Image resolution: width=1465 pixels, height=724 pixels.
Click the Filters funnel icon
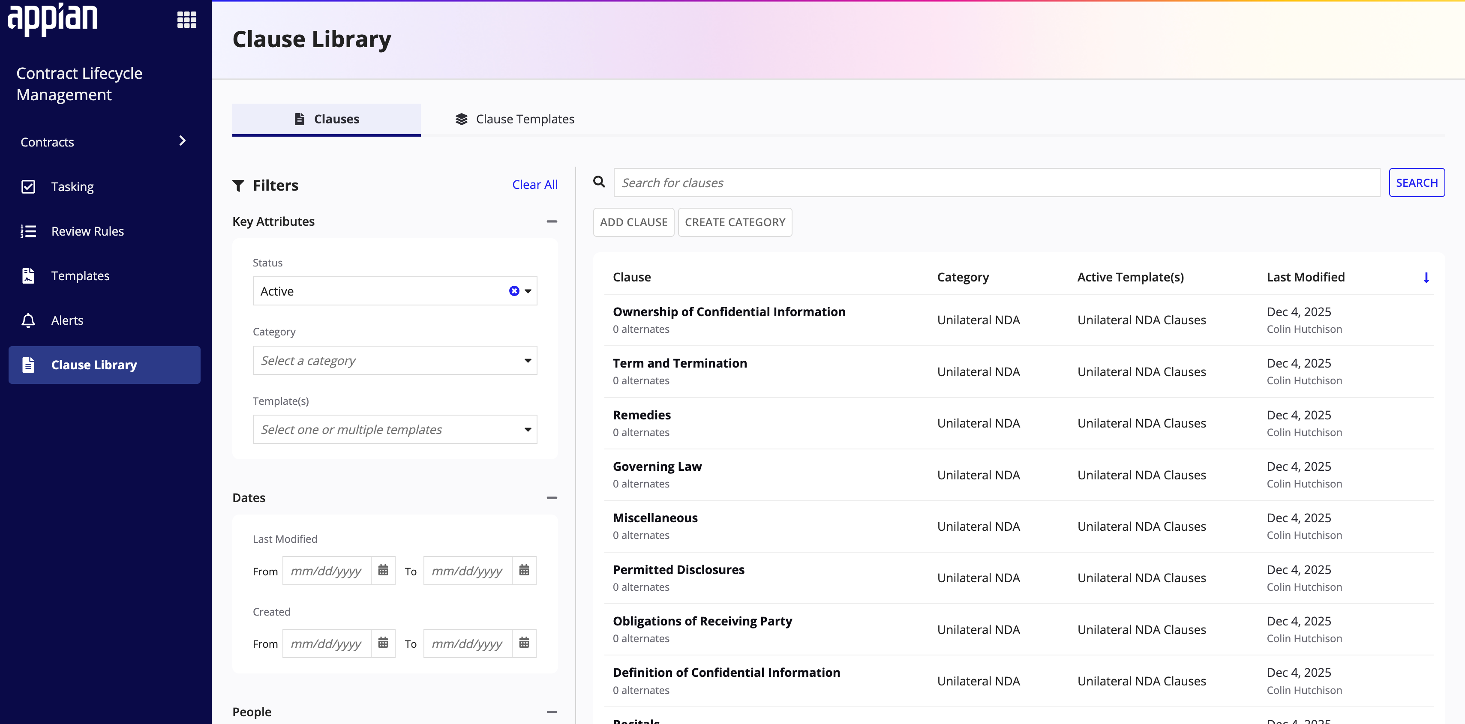tap(238, 185)
